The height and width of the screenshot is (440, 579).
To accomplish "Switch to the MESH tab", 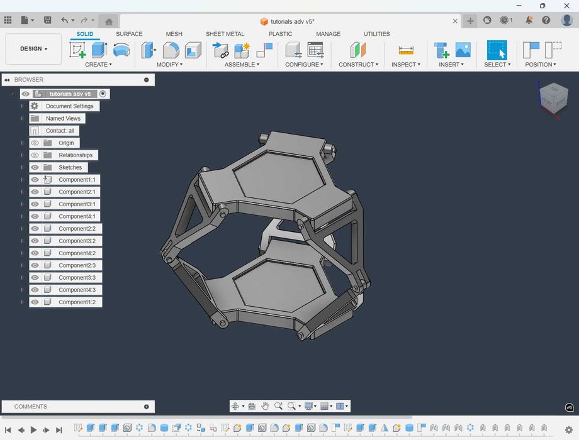I will (x=174, y=34).
